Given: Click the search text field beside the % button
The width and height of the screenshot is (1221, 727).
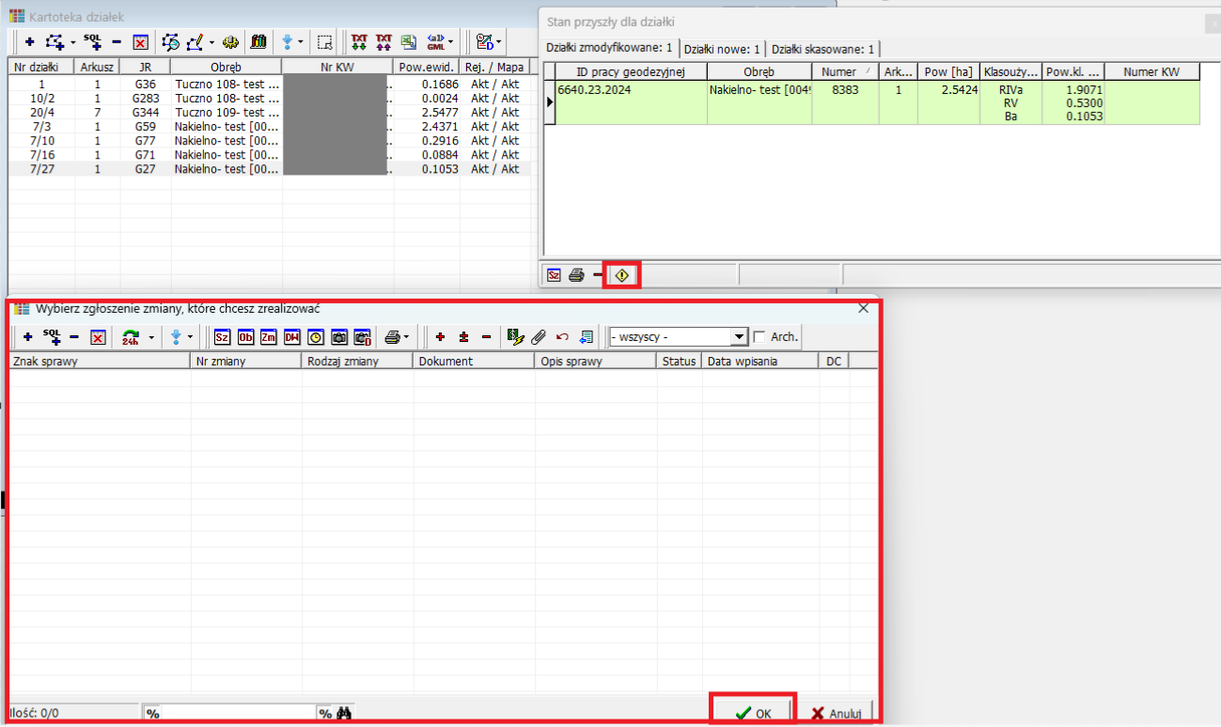Looking at the screenshot, I should tap(239, 713).
